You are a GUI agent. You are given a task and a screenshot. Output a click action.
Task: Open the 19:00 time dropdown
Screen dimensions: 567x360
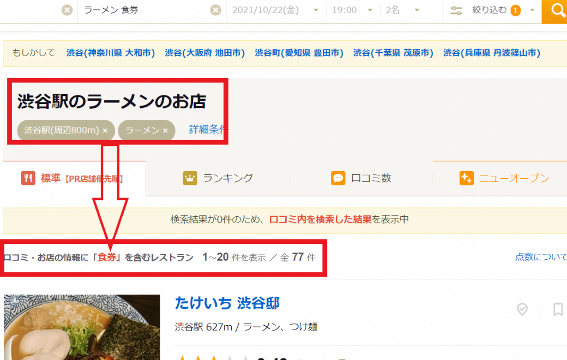(353, 10)
